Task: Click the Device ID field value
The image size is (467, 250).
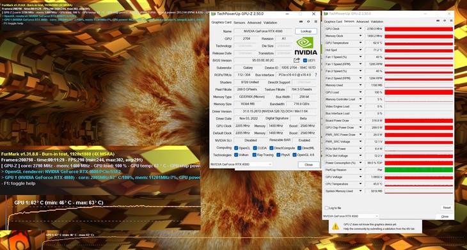Action: pyautogui.click(x=297, y=68)
